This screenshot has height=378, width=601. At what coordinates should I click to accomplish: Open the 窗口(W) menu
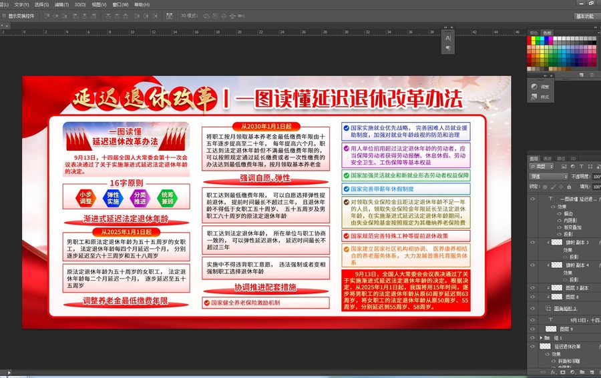(x=120, y=5)
